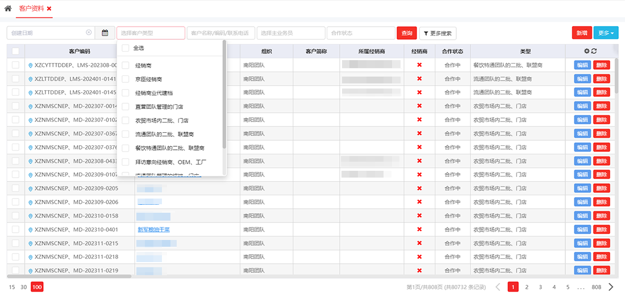
Task: Check the 全选 option in dropdown list
Action: coord(126,48)
